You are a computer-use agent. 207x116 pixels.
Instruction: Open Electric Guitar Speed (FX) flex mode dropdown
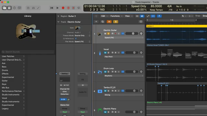124,38
